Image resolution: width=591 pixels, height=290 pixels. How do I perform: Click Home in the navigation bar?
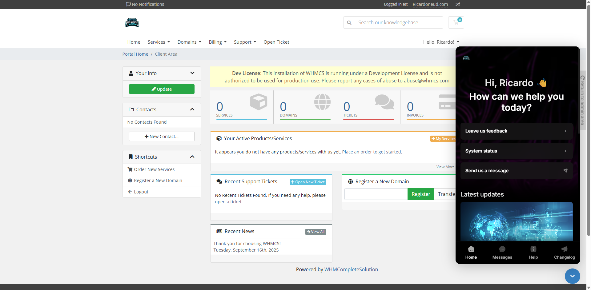pyautogui.click(x=134, y=42)
